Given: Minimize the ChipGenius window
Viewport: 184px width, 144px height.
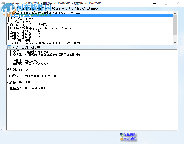Looking at the screenshot, I should (x=155, y=3).
